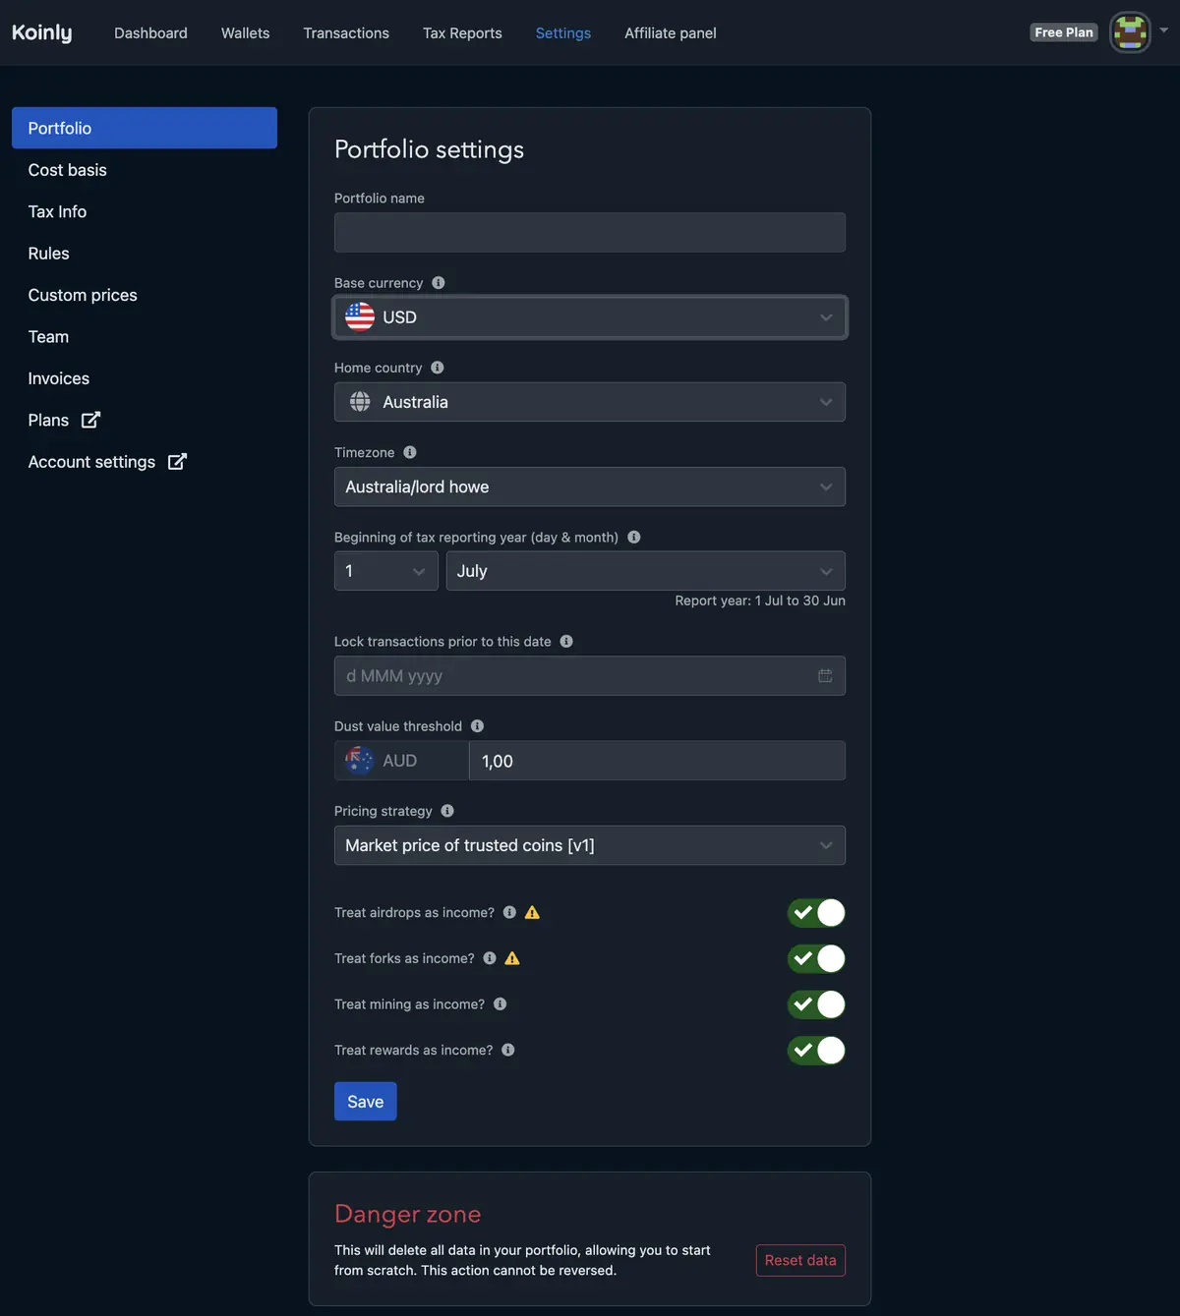Click the external link icon next to Plans
Screen dimensions: 1180x1316
pyautogui.click(x=88, y=420)
